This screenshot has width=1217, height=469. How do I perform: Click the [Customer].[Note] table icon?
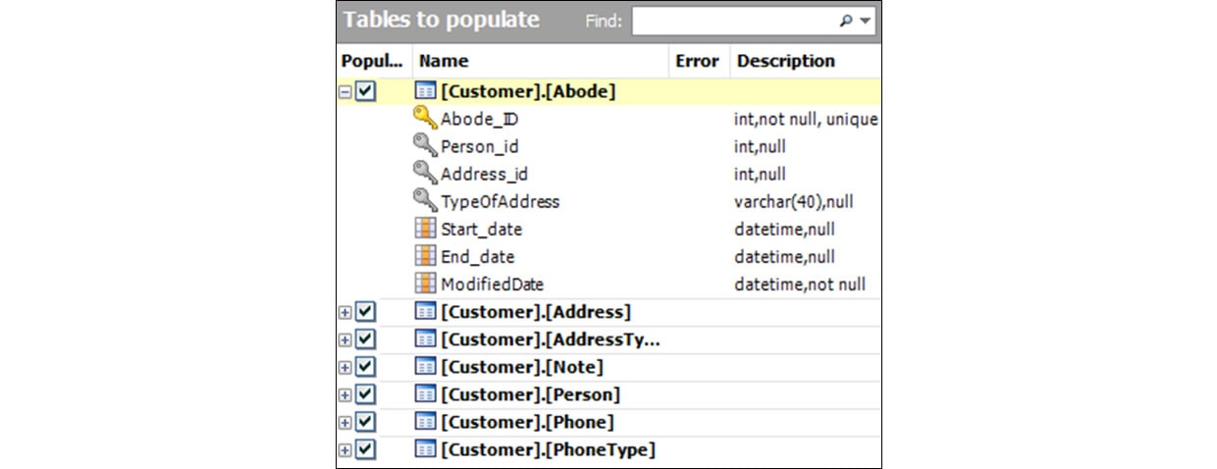425,367
